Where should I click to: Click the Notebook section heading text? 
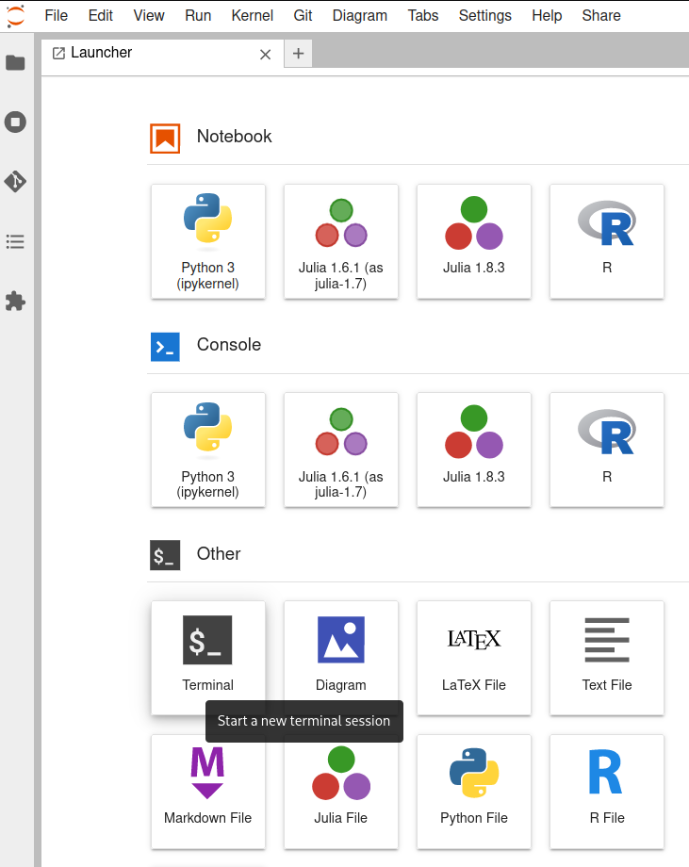235,136
